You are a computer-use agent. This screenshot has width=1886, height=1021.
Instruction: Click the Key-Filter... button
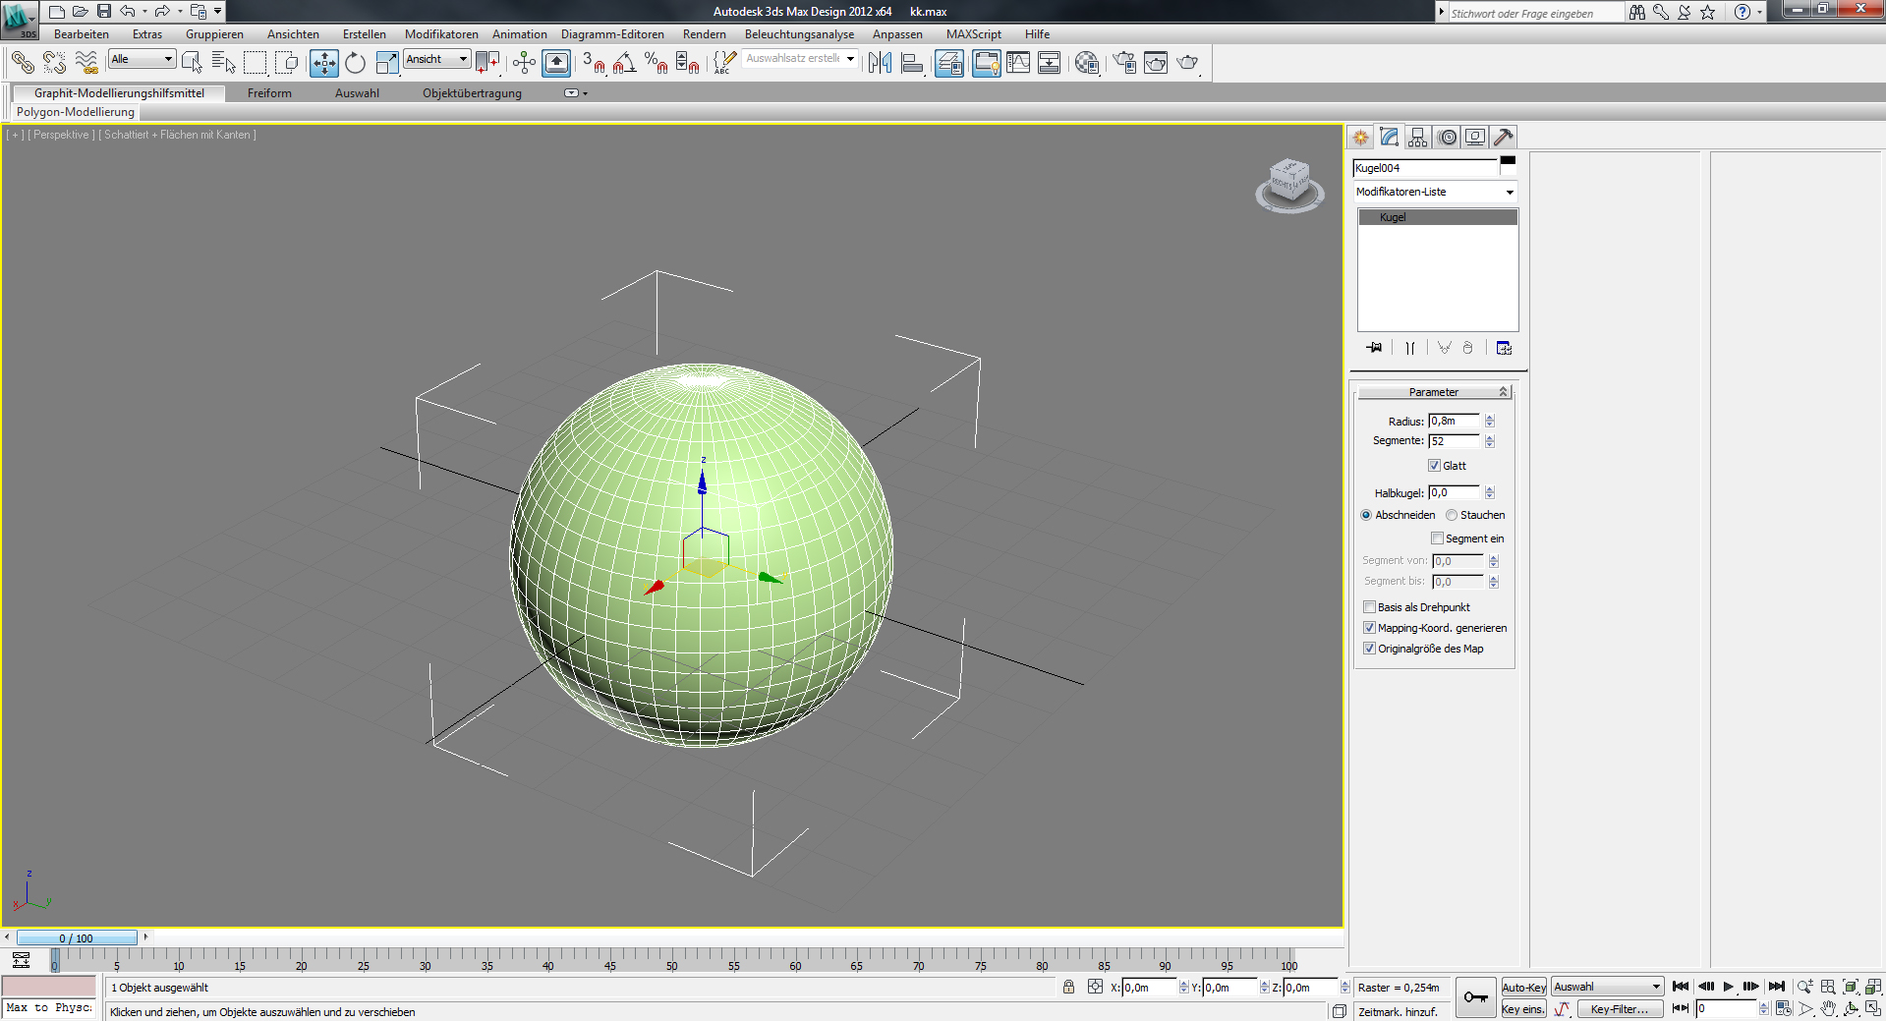click(1620, 1009)
